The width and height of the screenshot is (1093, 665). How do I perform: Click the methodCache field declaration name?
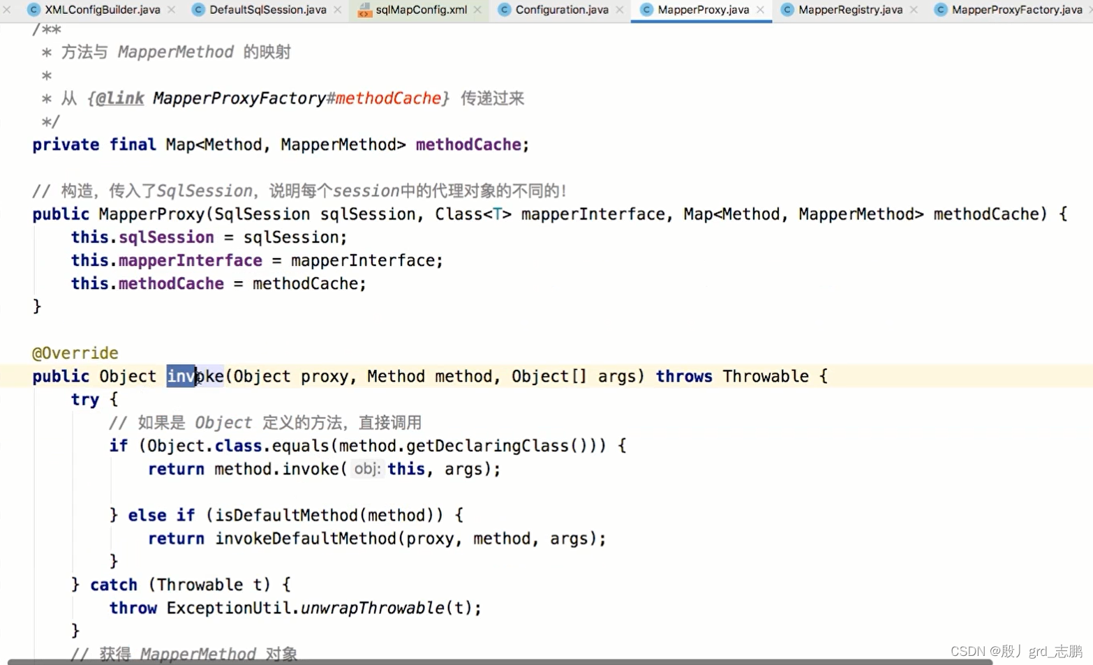coord(468,144)
